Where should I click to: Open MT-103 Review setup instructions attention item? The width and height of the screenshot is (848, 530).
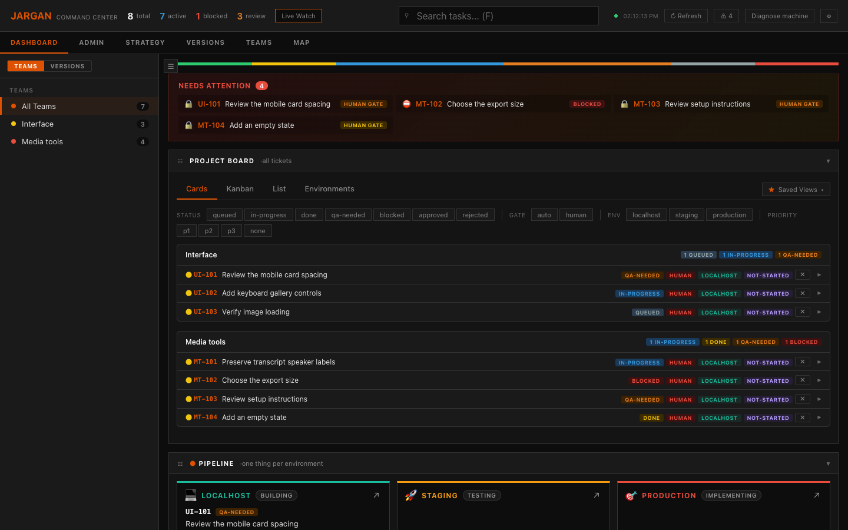click(x=721, y=104)
